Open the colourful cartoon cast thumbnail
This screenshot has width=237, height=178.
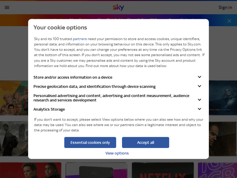pos(14,98)
